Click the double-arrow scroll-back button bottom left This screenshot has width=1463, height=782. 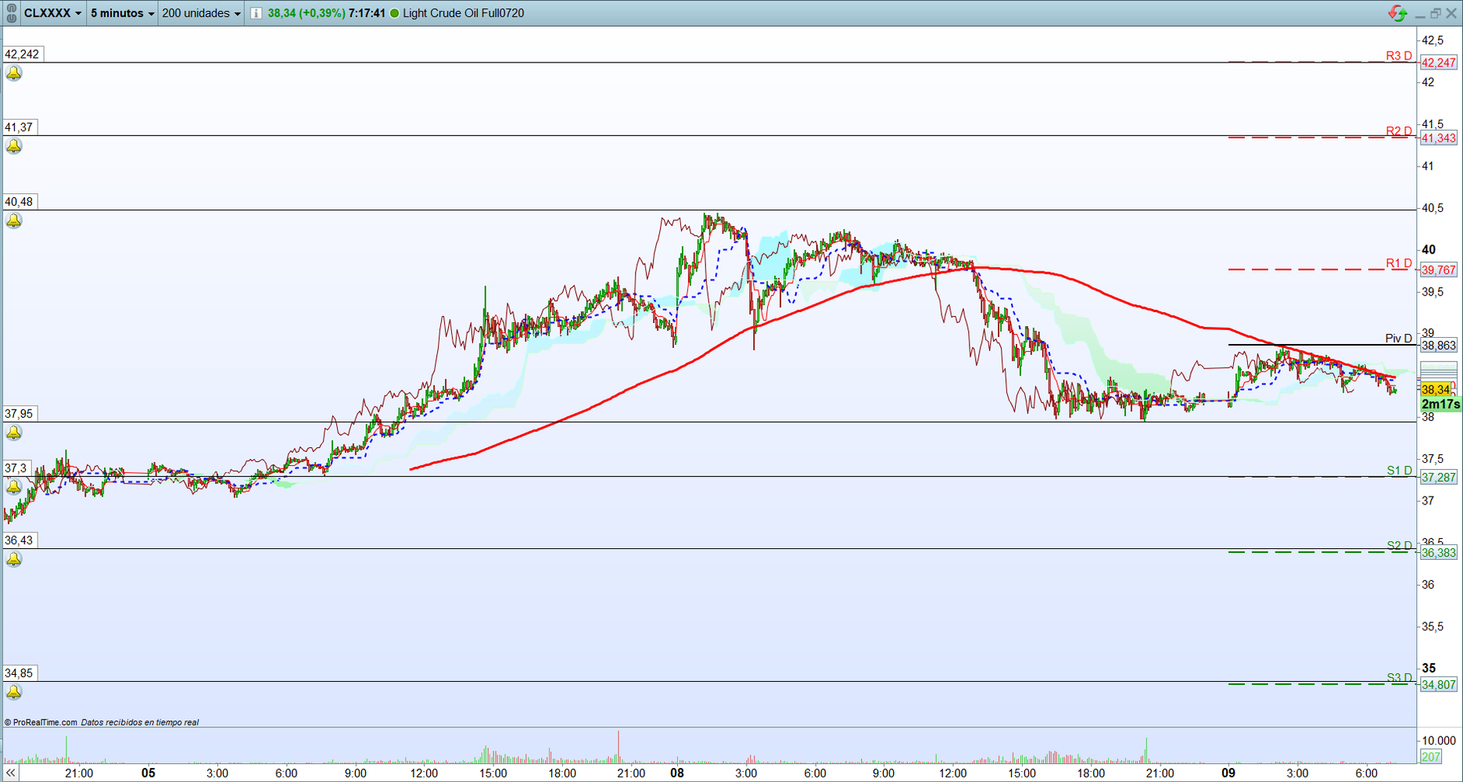[9, 773]
